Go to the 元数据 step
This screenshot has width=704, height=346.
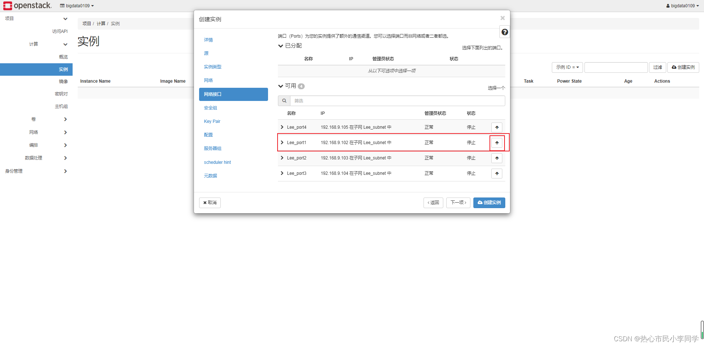tap(210, 176)
